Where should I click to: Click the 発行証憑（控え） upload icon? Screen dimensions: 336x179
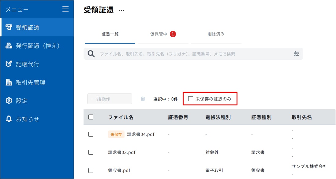9,46
